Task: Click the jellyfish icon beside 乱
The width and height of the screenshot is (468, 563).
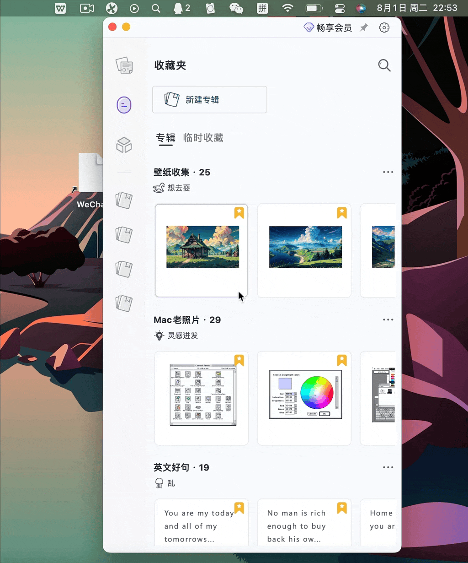Action: [x=159, y=483]
